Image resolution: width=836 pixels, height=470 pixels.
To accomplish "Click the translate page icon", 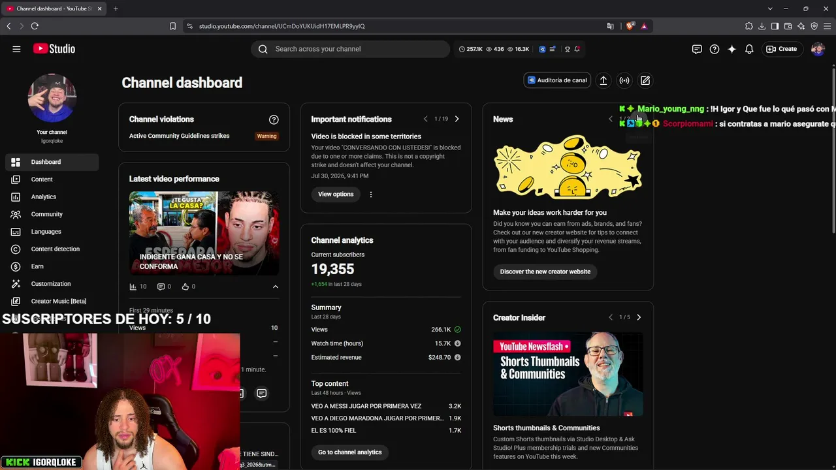I will point(610,26).
